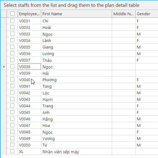This screenshot has height=158, width=158.
Task: Select the first name cell Hoài
Action: point(77,27)
